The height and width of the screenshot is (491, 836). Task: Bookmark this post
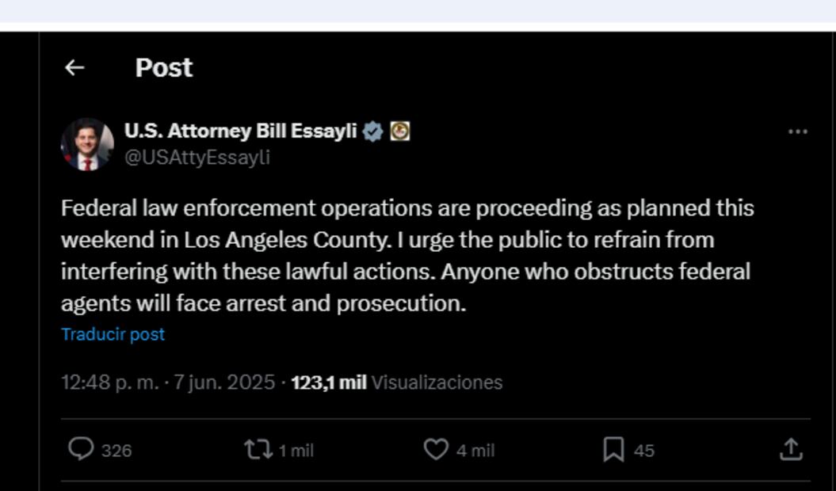(x=613, y=450)
